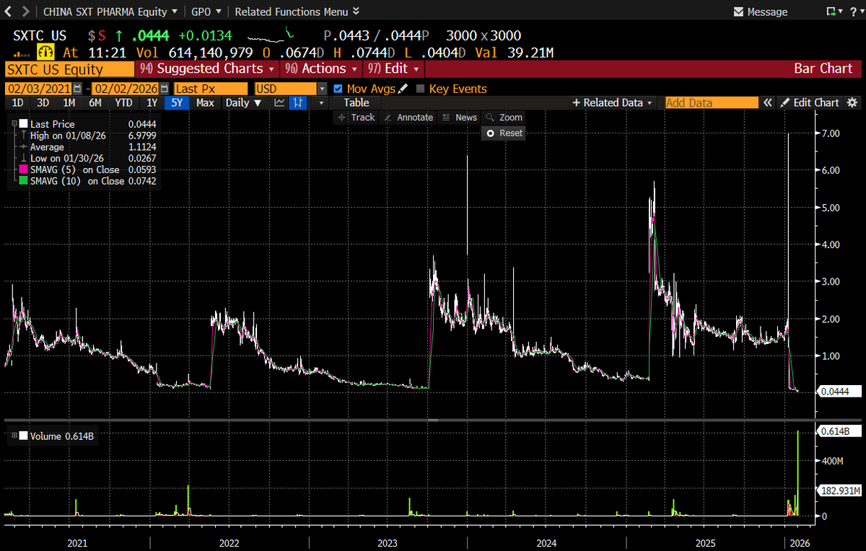Click the Edit Chart button
The image size is (866, 551).
pyautogui.click(x=810, y=102)
